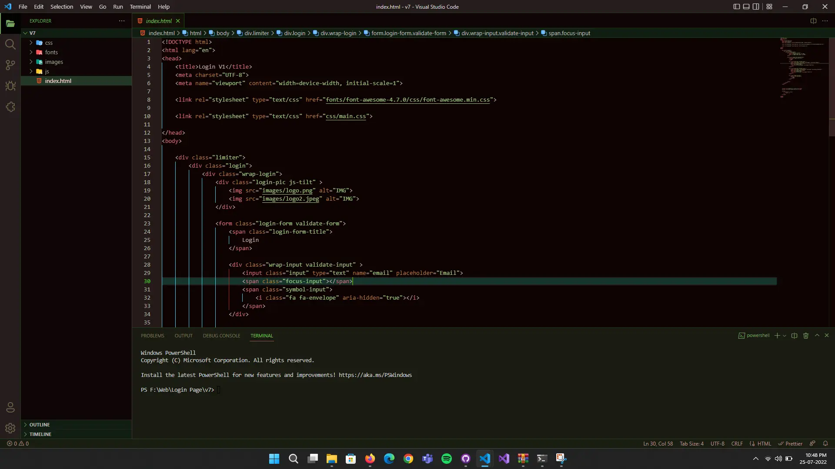This screenshot has width=835, height=469.
Task: Click HTML language mode in status bar
Action: [x=764, y=444]
